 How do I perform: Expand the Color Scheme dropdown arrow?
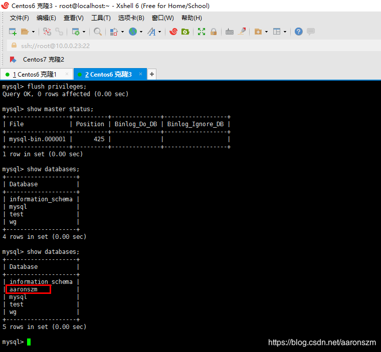click(x=122, y=32)
